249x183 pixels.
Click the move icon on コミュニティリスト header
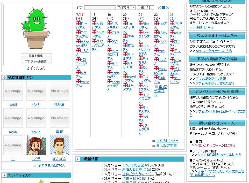(x=4, y=175)
